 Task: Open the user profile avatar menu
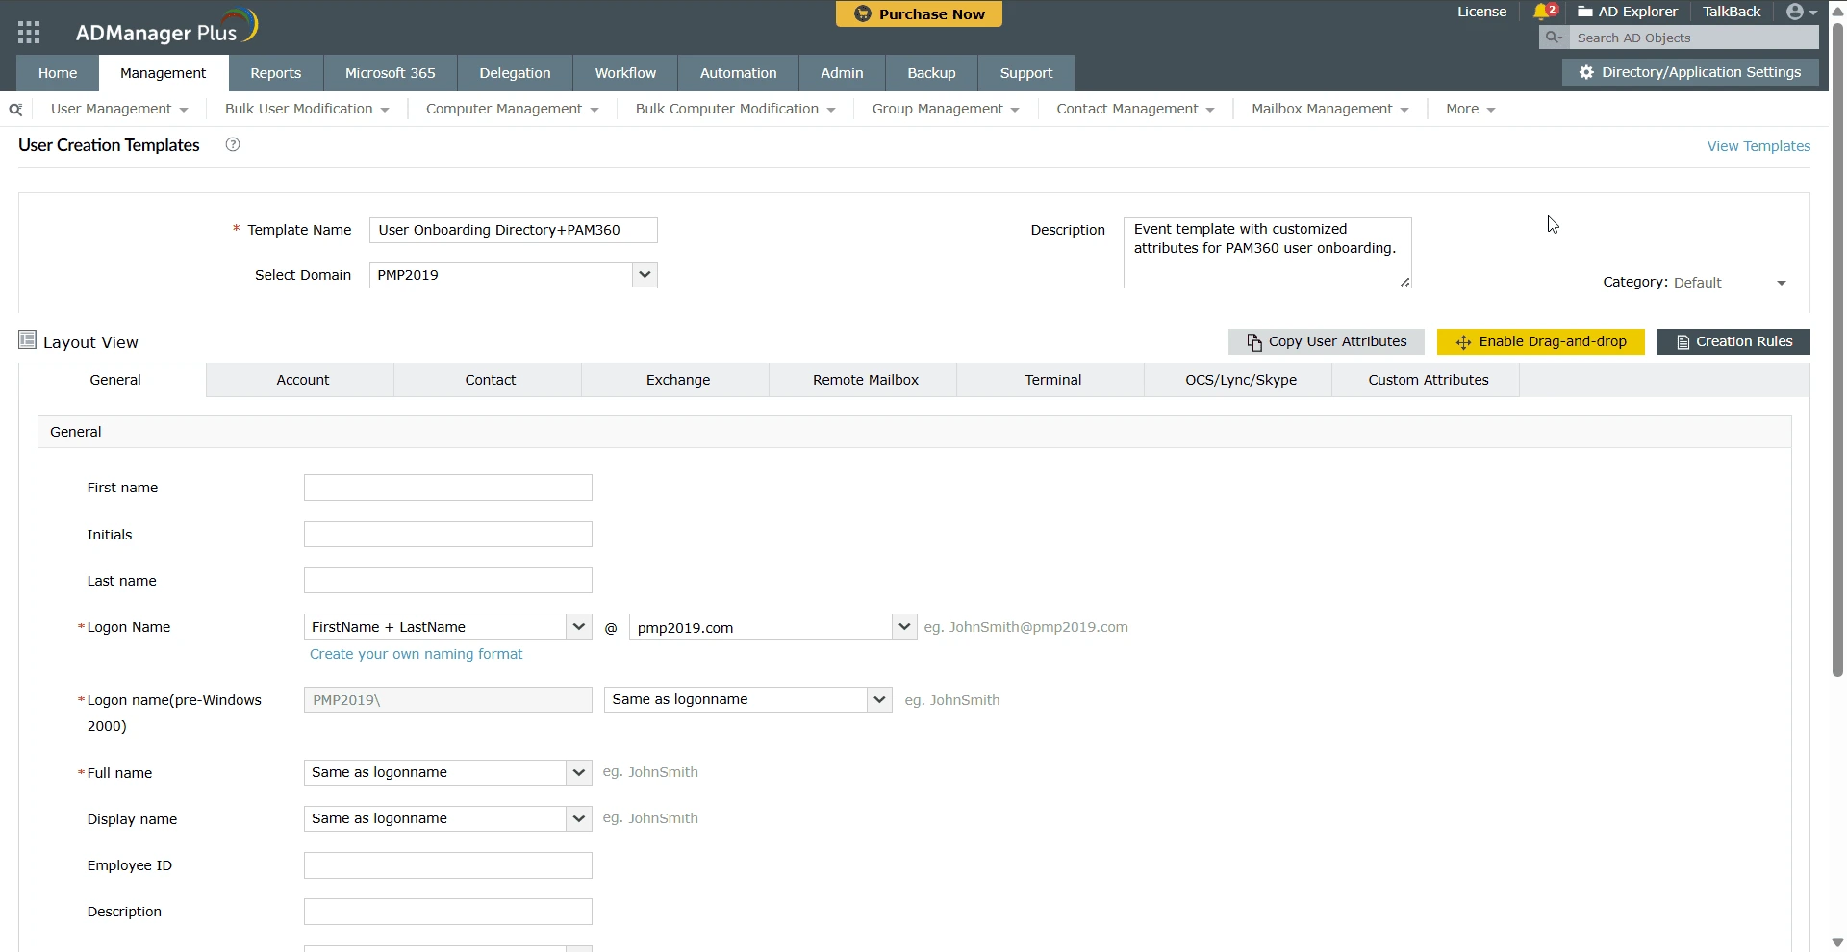point(1797,12)
